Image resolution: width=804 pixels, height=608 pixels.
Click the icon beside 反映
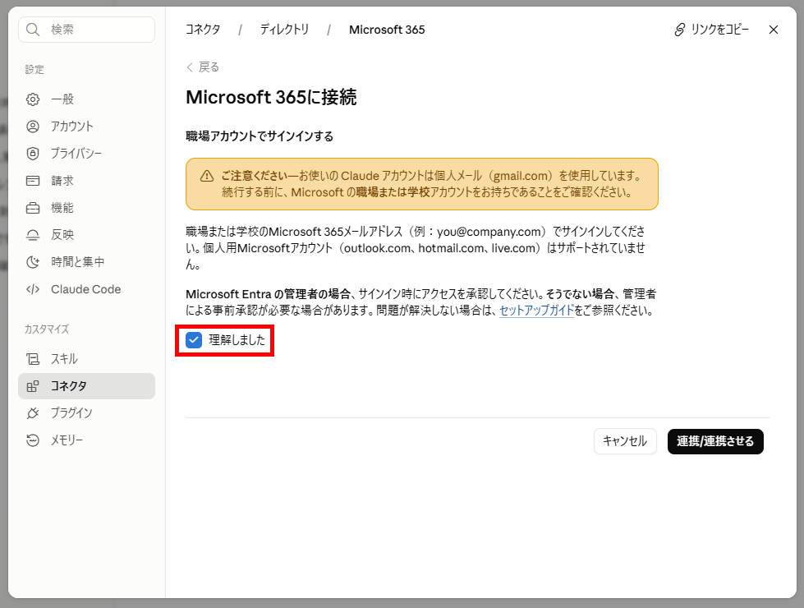tap(33, 235)
